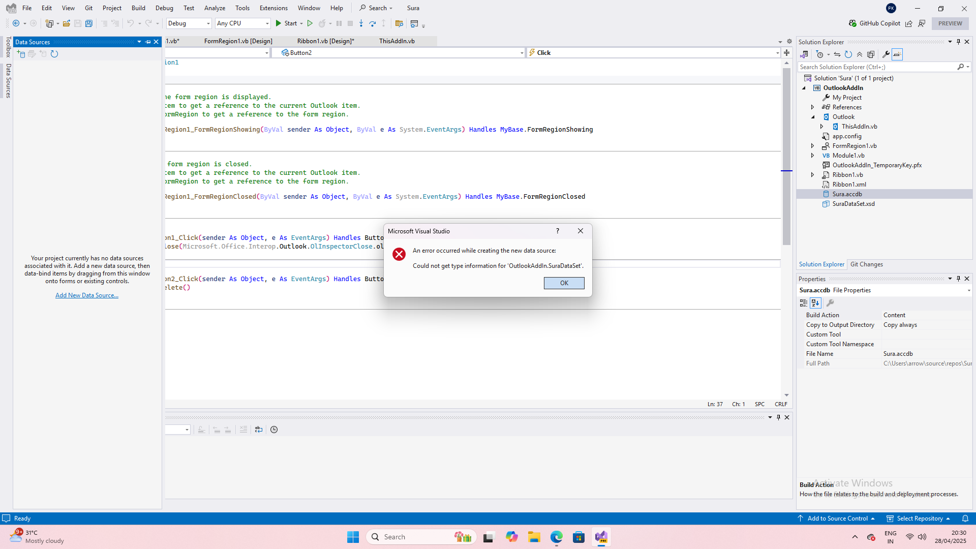Viewport: 976px width, 549px height.
Task: Click OK in the error dialog
Action: pyautogui.click(x=564, y=283)
